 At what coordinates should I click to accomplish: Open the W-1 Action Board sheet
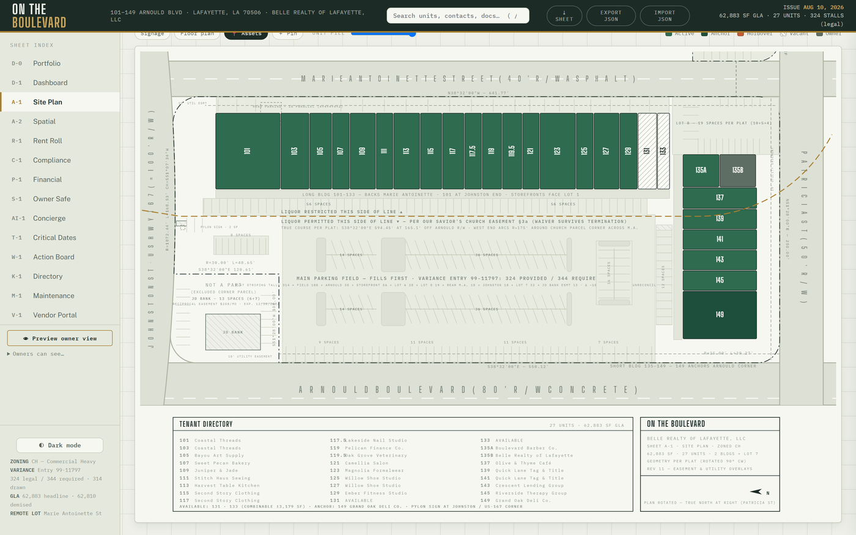pyautogui.click(x=60, y=257)
